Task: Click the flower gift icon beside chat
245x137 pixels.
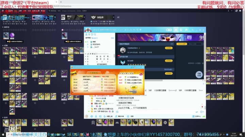Action: (x=202, y=107)
